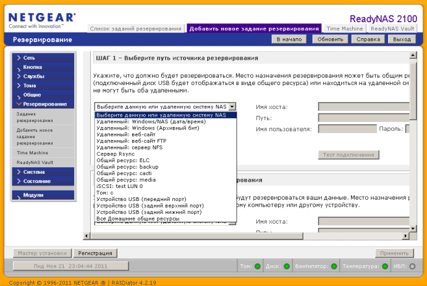
Task: Expand the Система sidebar section
Action: (x=43, y=172)
